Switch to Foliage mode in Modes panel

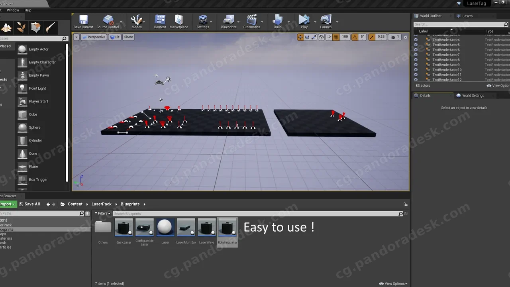(20, 27)
